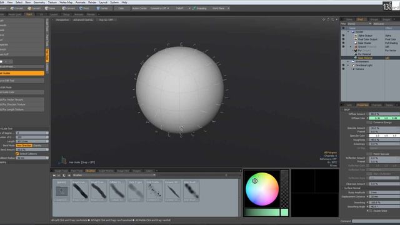Image resolution: width=400 pixels, height=225 pixels.
Task: Click the viewport move pan icon
Action: point(324,19)
